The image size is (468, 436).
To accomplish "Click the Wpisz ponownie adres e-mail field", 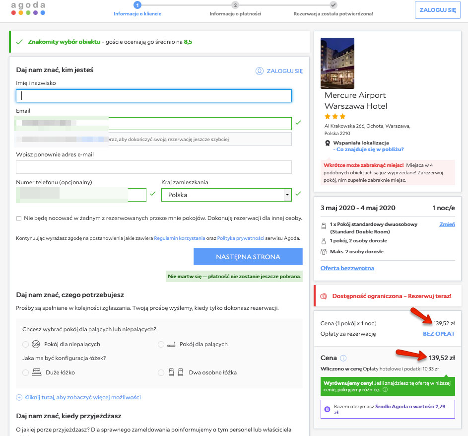I will [x=154, y=167].
